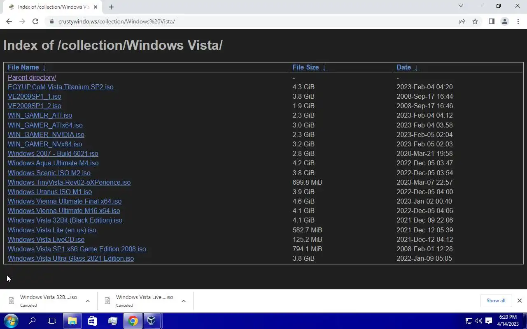The image size is (527, 329).
Task: Sort by File Size header
Action: (x=305, y=67)
